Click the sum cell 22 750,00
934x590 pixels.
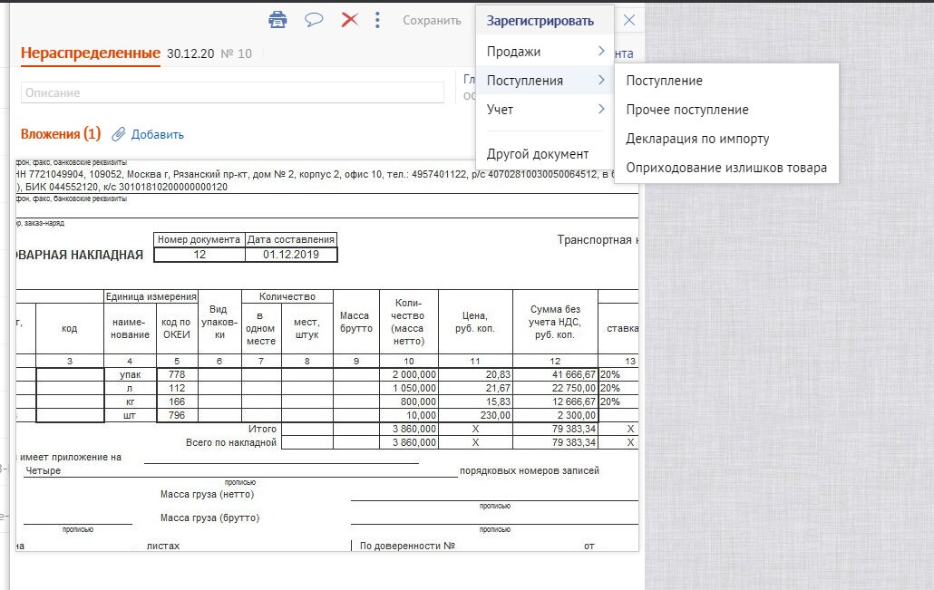tap(555, 388)
